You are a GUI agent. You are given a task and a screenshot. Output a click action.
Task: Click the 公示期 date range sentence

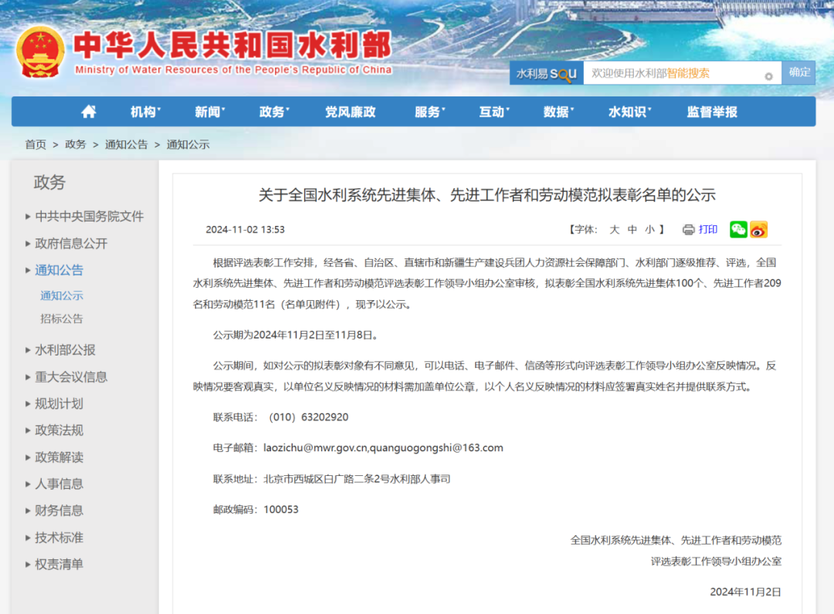click(x=297, y=335)
